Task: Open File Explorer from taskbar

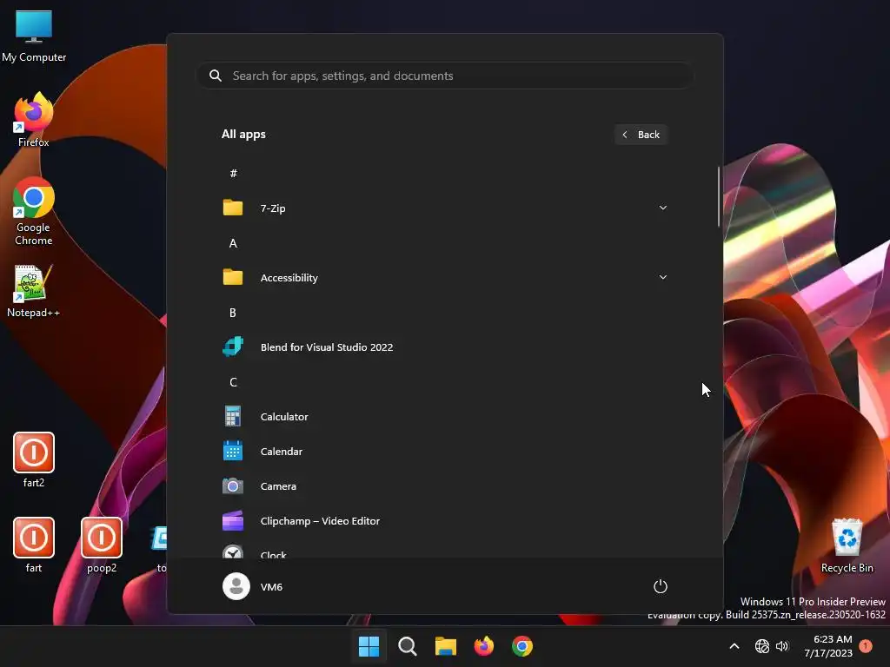Action: [446, 646]
